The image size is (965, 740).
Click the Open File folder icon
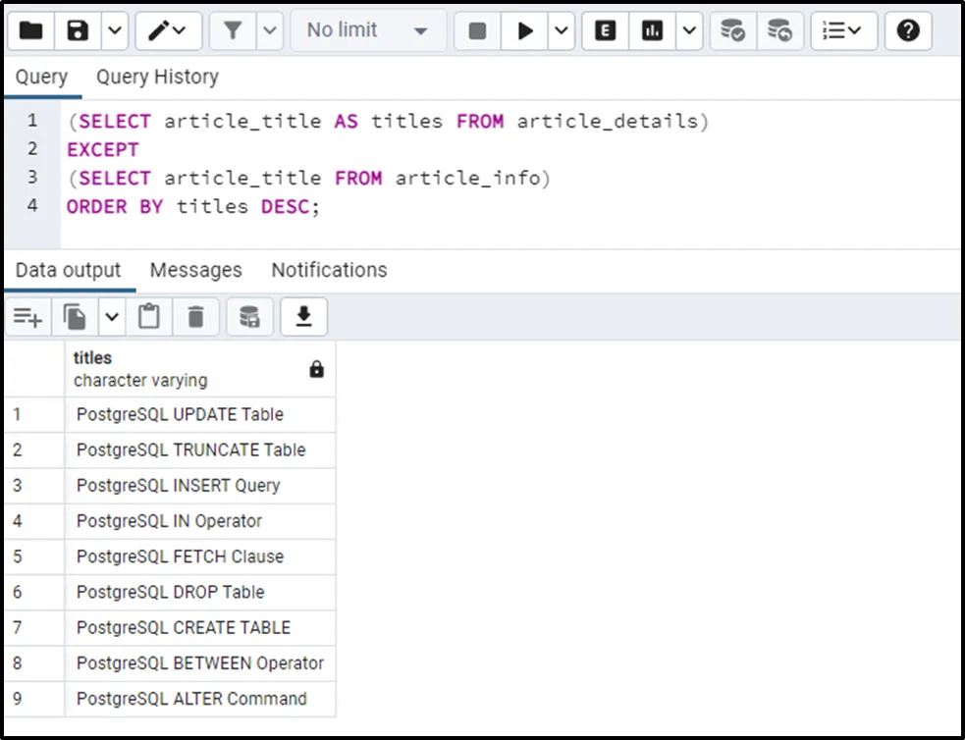[x=30, y=31]
